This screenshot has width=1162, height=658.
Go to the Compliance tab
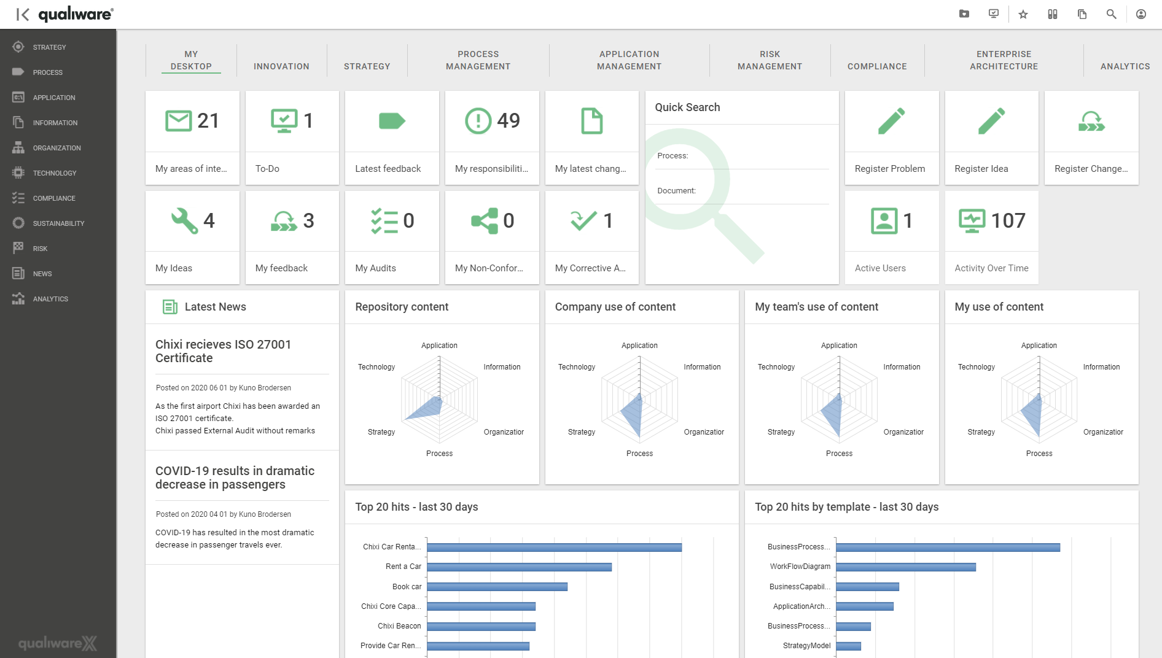877,66
